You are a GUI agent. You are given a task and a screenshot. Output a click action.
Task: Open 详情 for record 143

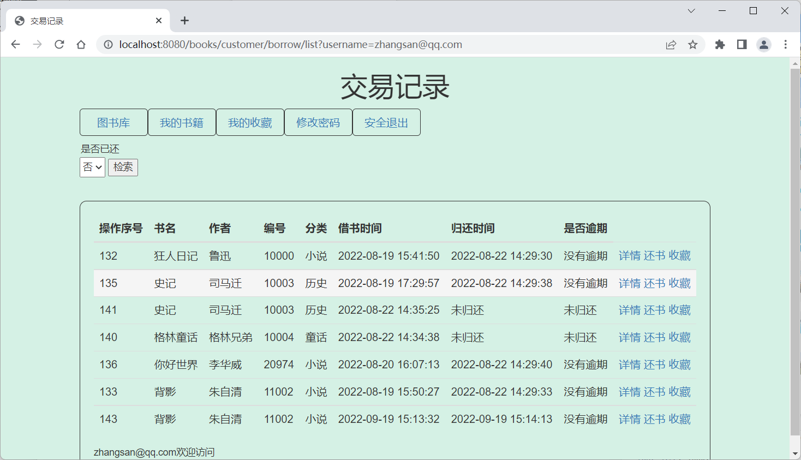[x=630, y=419]
